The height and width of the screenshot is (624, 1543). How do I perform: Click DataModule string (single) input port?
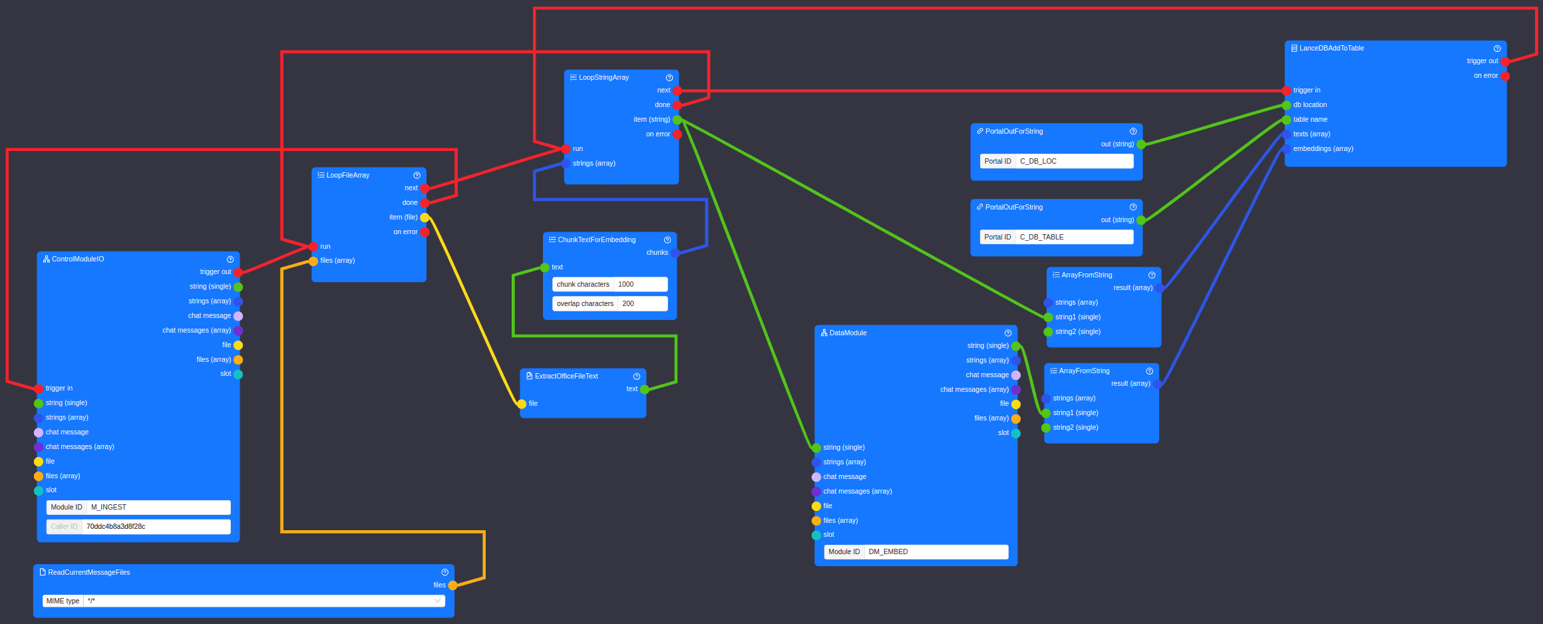[x=816, y=448]
